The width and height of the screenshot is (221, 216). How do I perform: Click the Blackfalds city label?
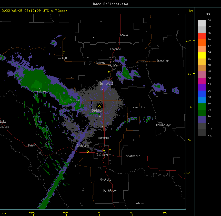[x=113, y=57]
